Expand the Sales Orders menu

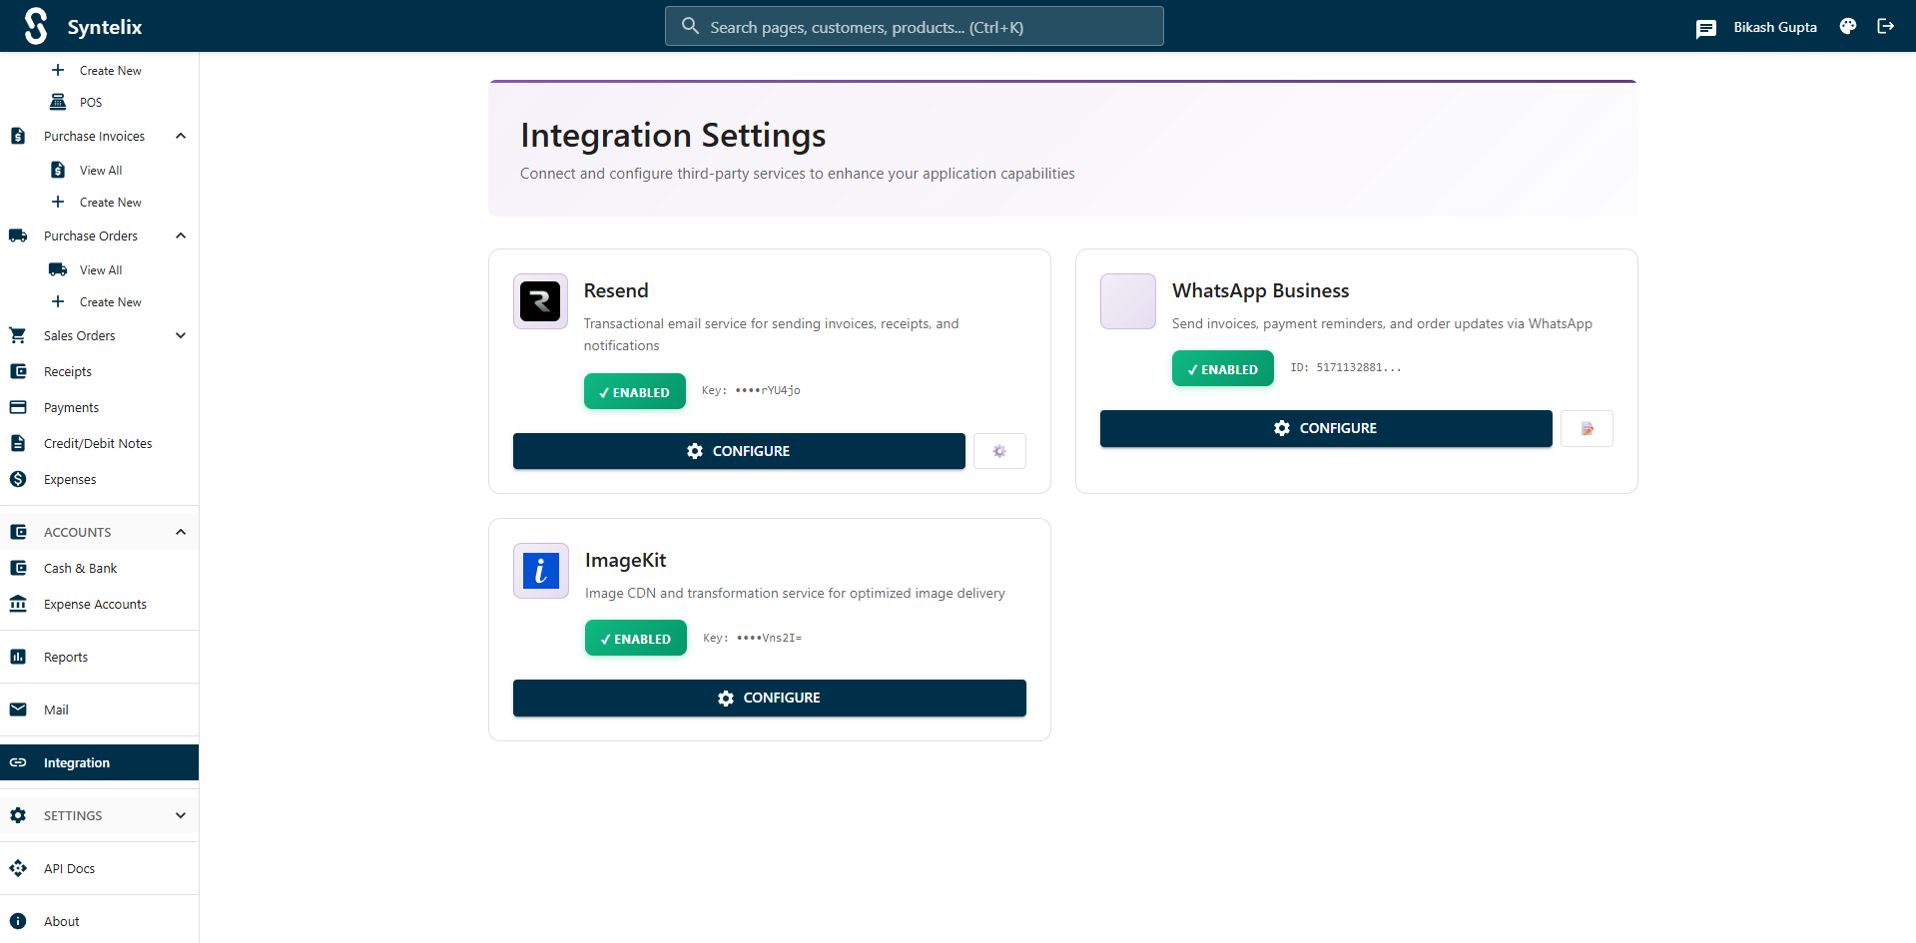pos(181,336)
